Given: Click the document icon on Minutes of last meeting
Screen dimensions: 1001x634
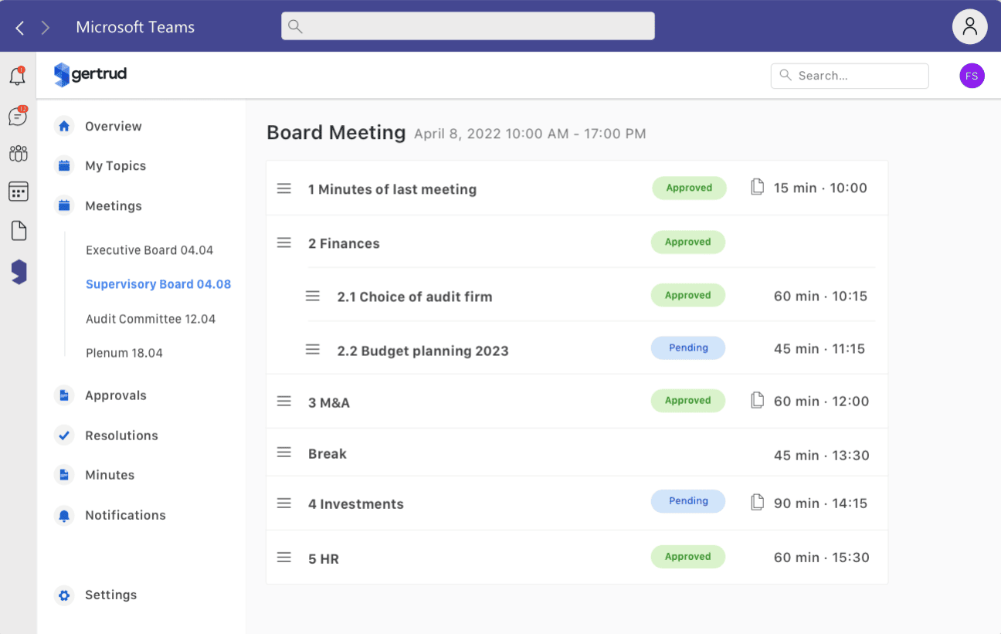Looking at the screenshot, I should [758, 187].
